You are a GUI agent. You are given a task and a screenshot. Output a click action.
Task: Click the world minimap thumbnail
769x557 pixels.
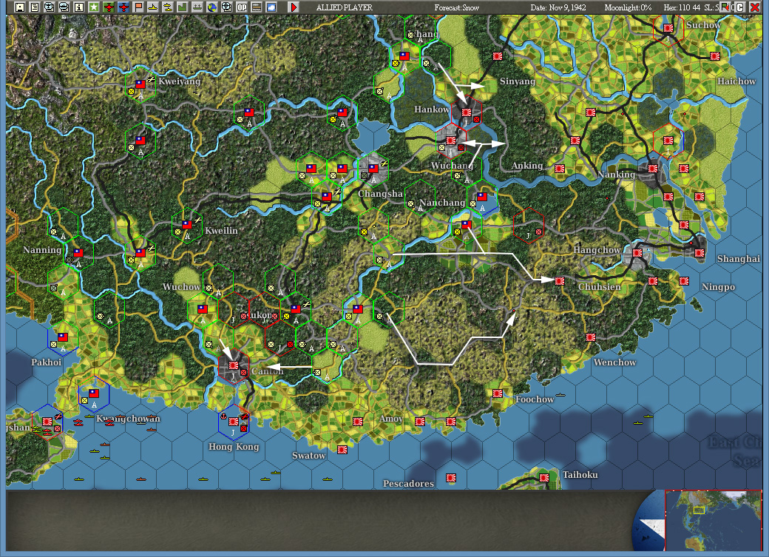tap(713, 520)
